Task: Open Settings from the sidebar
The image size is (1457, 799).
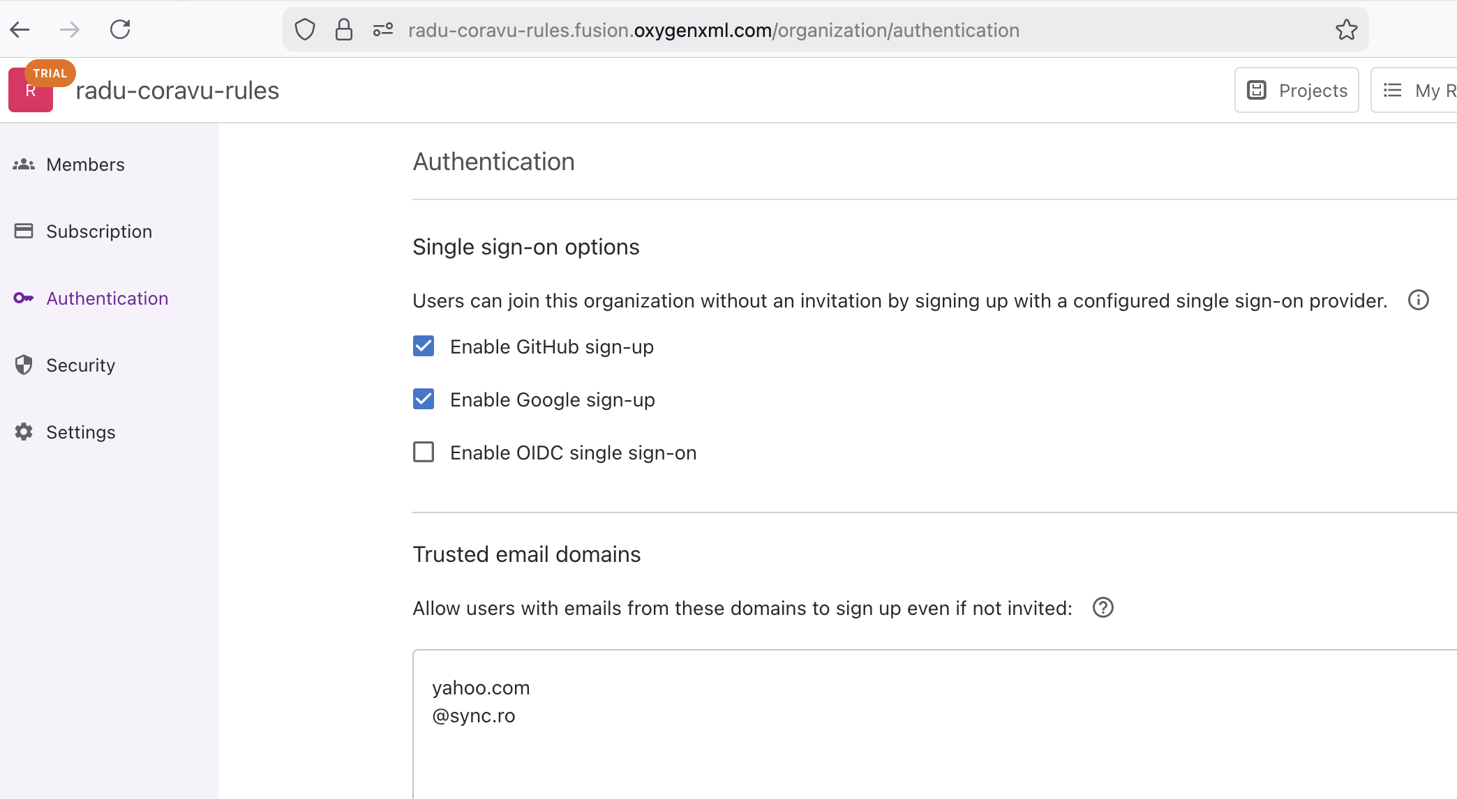Action: 80,432
